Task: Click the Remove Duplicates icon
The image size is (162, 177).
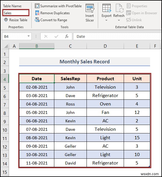Action: pyautogui.click(x=37, y=13)
